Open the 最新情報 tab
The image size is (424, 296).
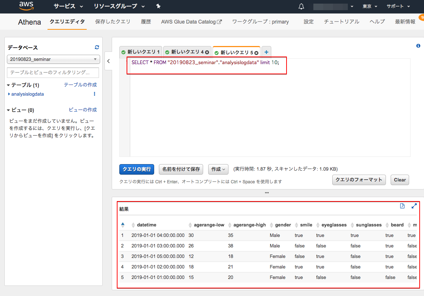point(405,22)
